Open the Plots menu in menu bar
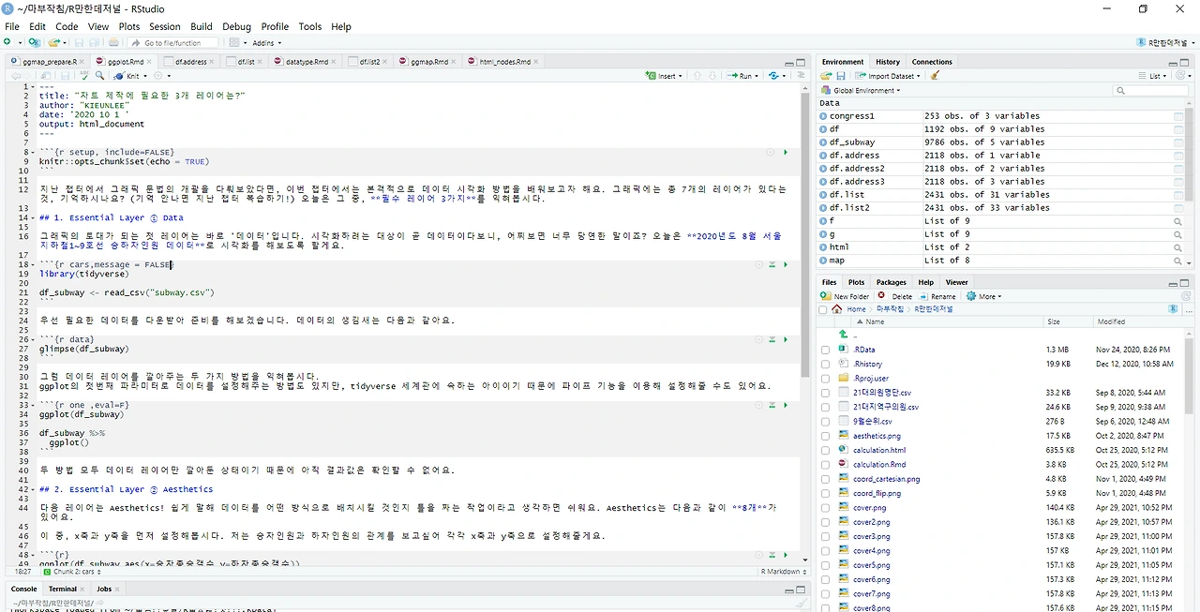The image size is (1200, 612). pos(129,26)
